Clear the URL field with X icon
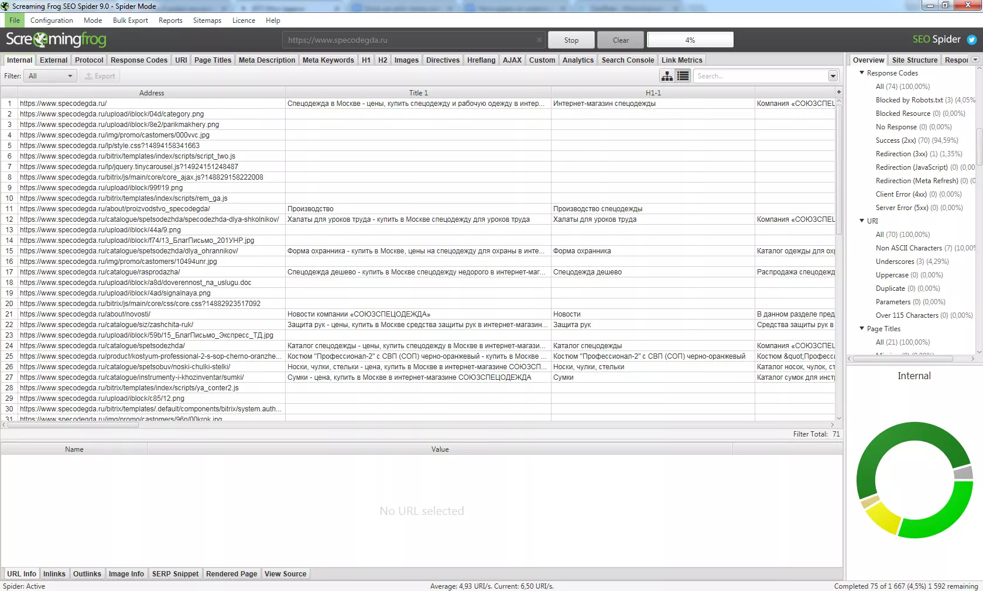 (539, 40)
